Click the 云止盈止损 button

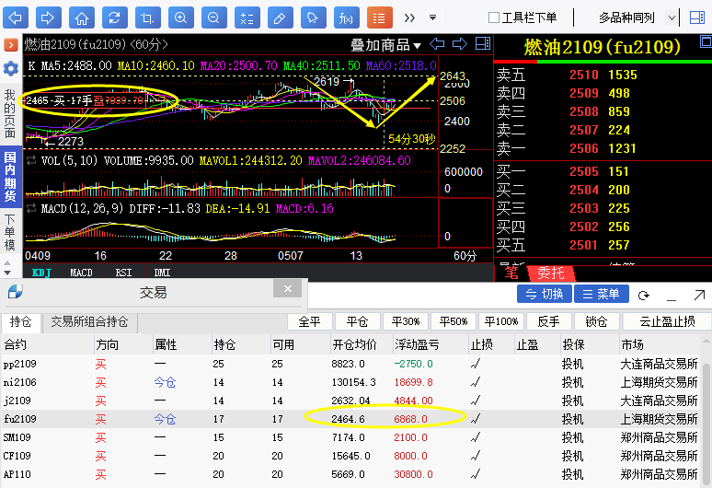coord(667,321)
